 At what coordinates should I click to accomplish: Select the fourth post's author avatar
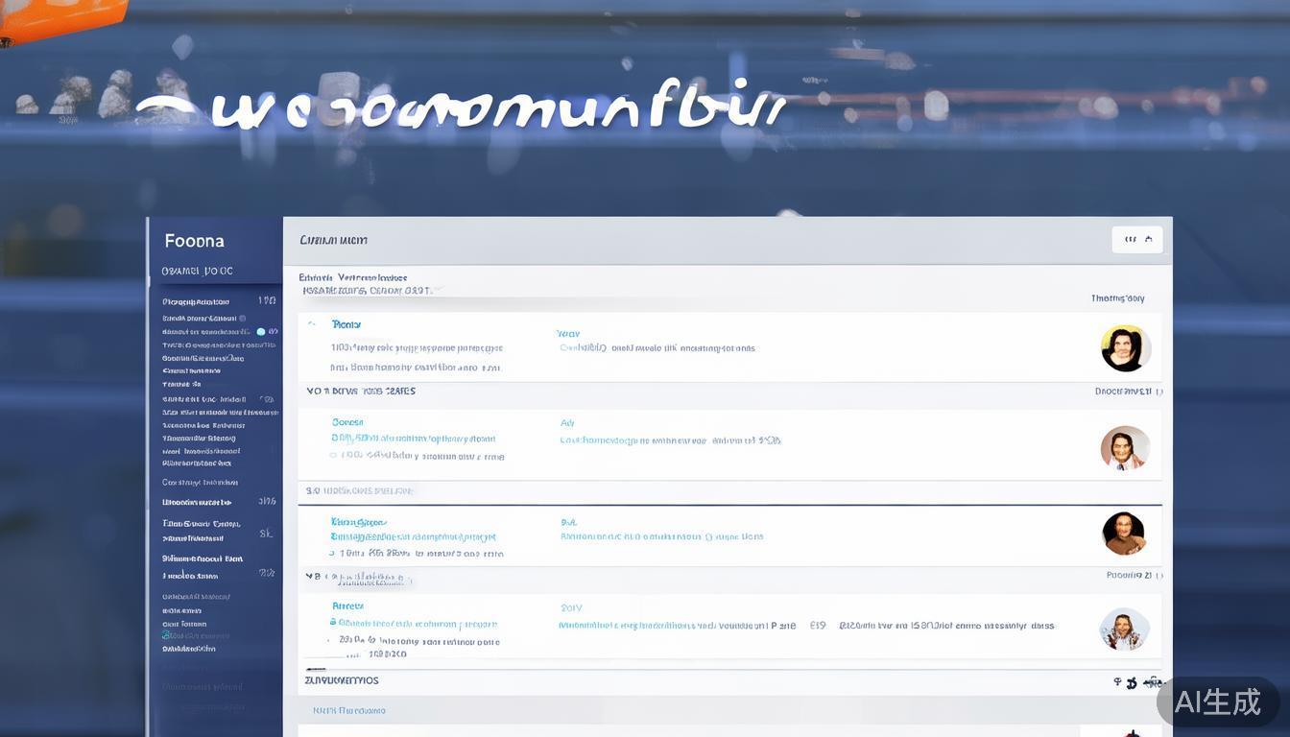point(1124,630)
